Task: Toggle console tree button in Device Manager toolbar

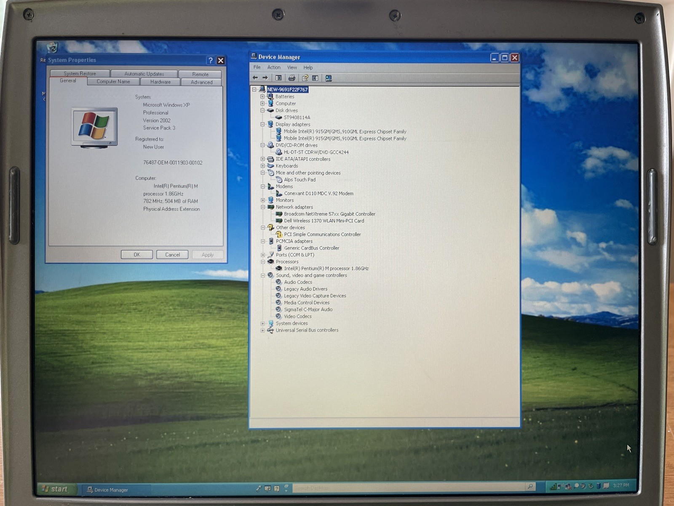Action: click(278, 78)
